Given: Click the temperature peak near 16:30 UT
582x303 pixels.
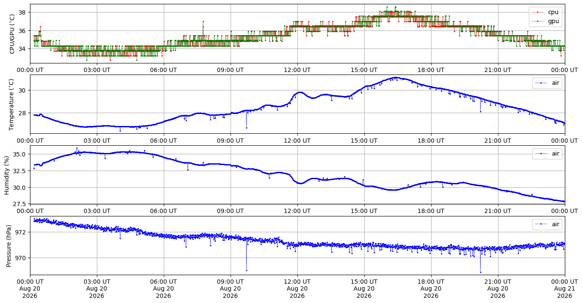Looking at the screenshot, I should coord(395,78).
